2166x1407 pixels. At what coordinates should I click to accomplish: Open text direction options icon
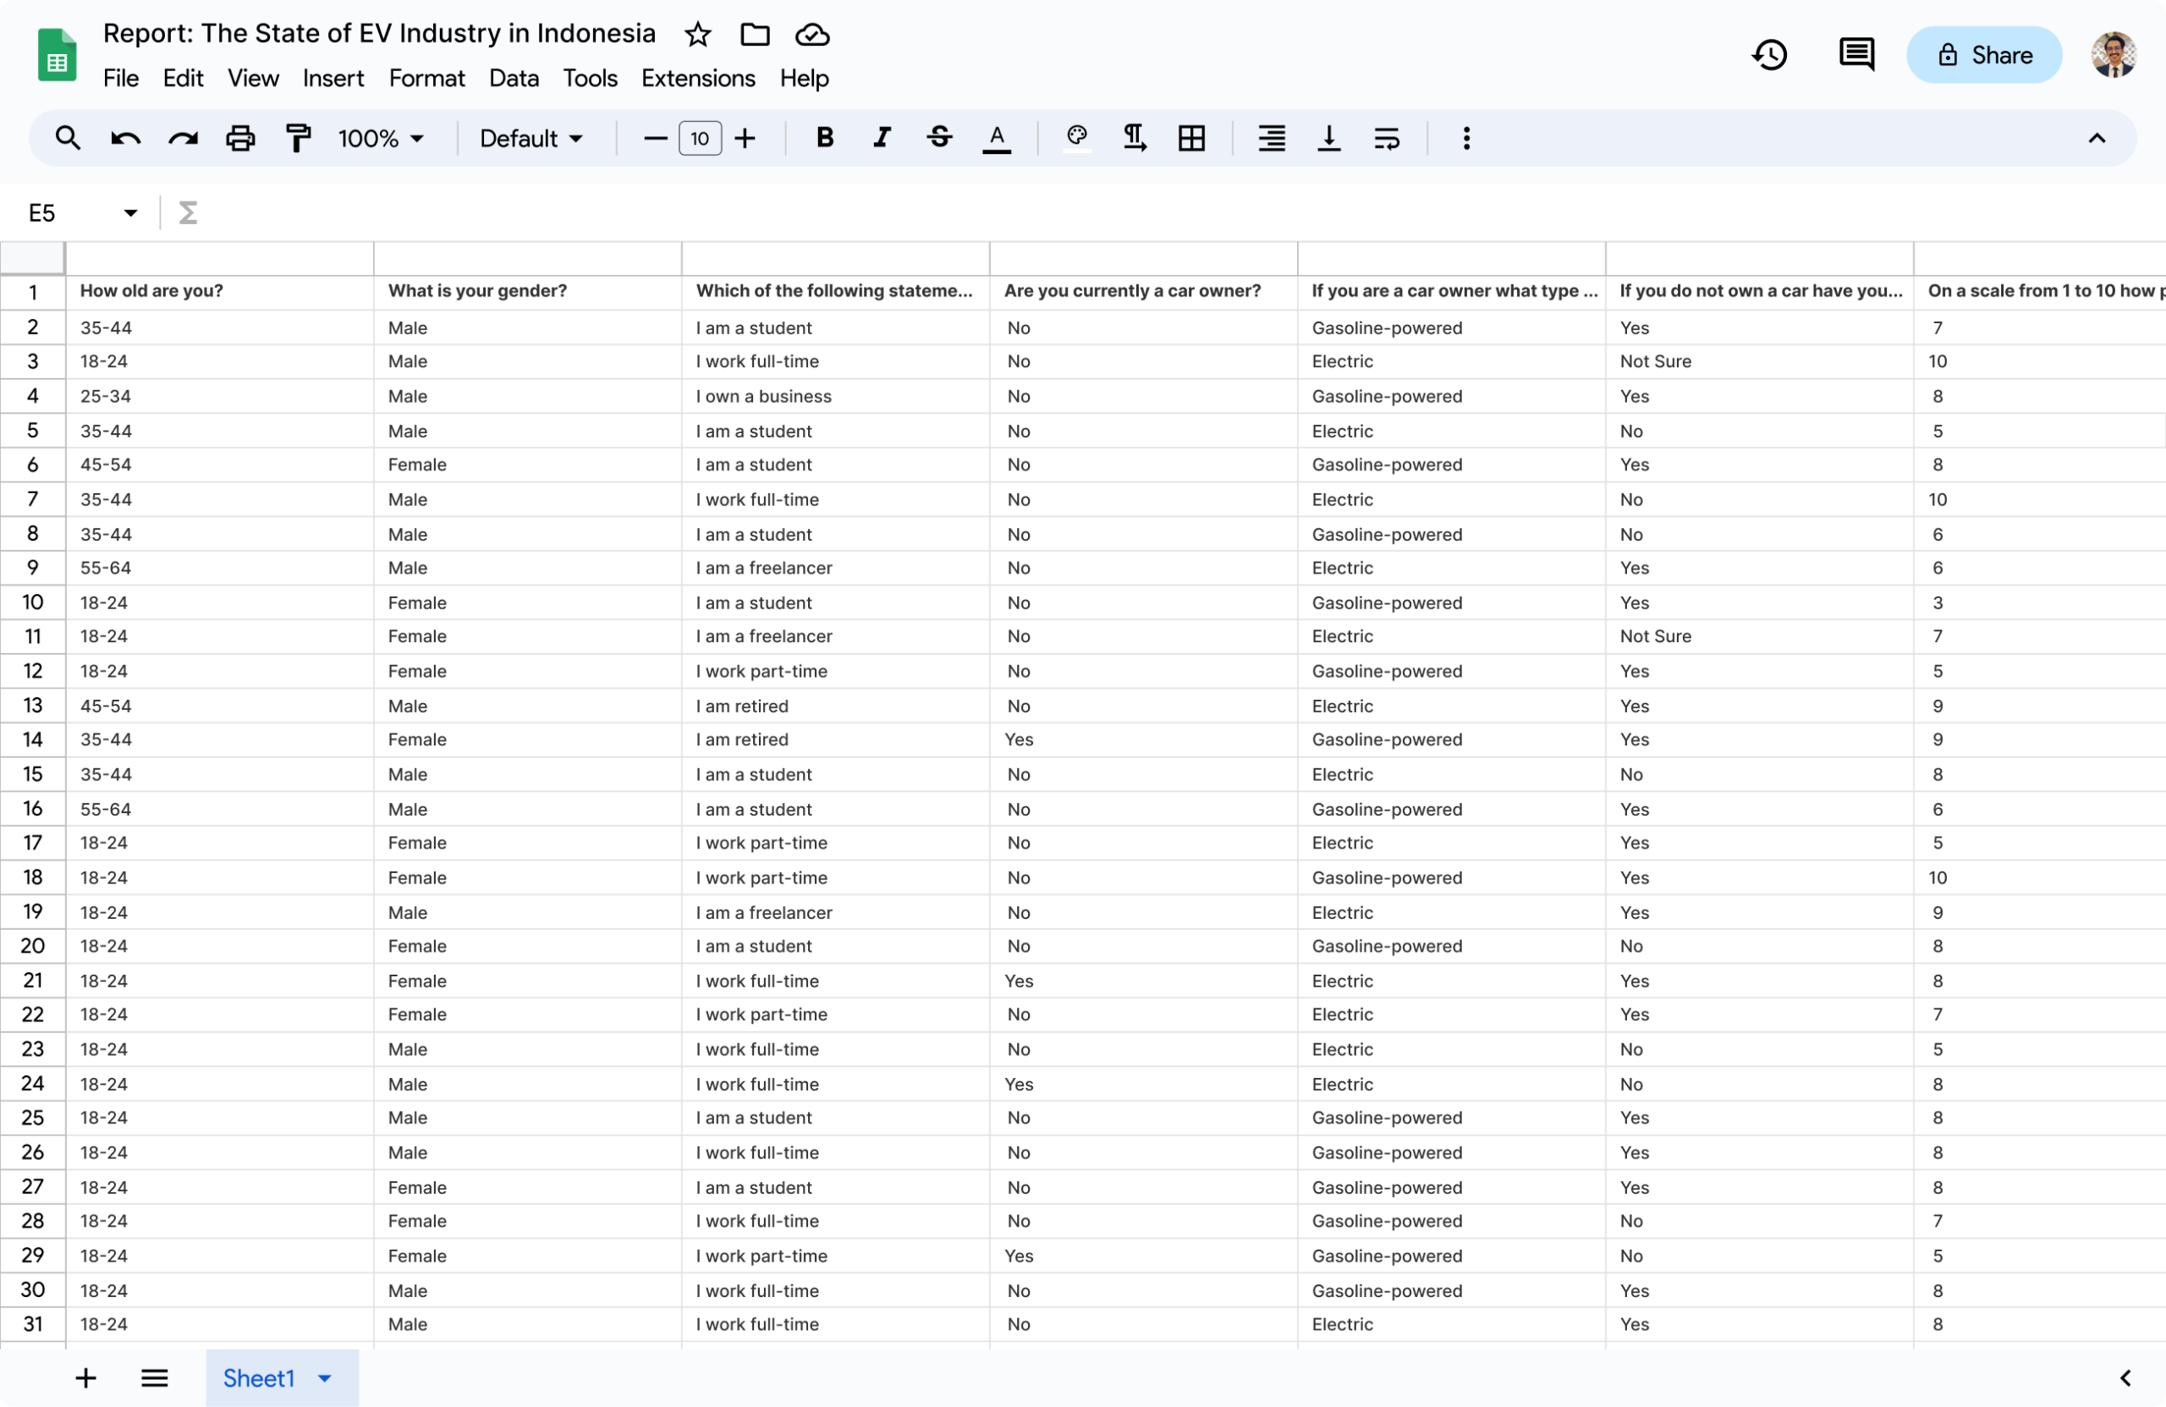1134,139
